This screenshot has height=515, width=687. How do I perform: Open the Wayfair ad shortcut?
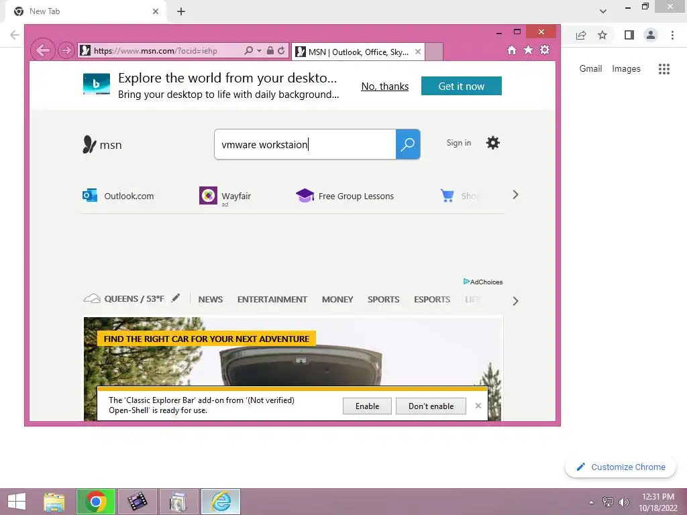click(x=225, y=196)
